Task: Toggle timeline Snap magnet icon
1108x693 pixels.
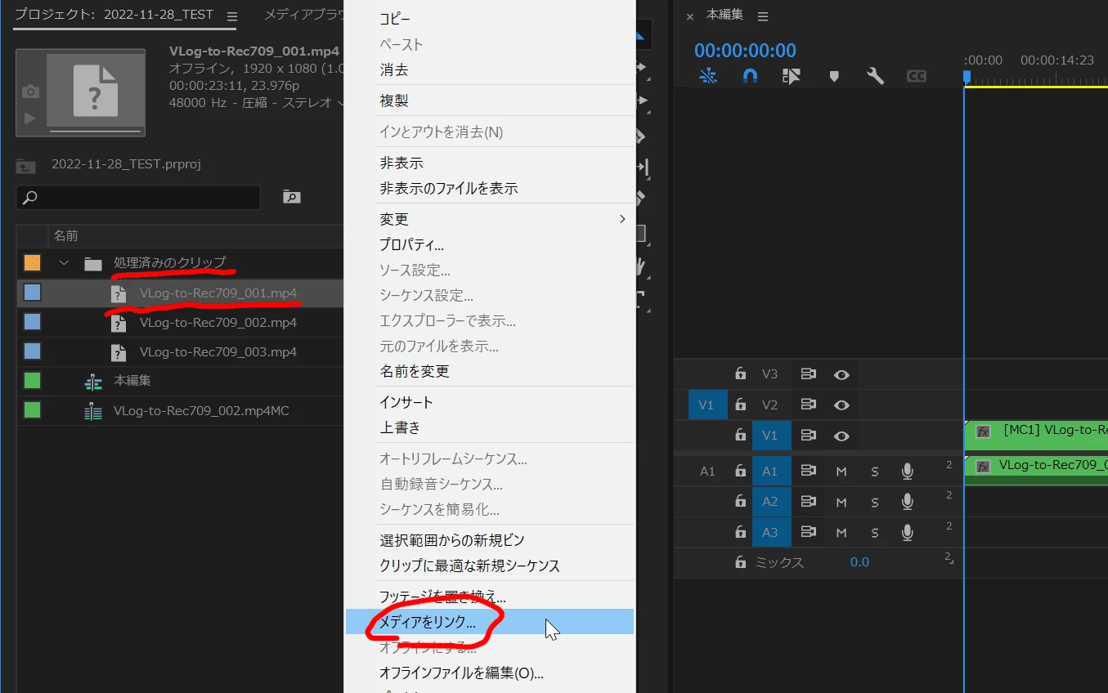Action: (750, 76)
